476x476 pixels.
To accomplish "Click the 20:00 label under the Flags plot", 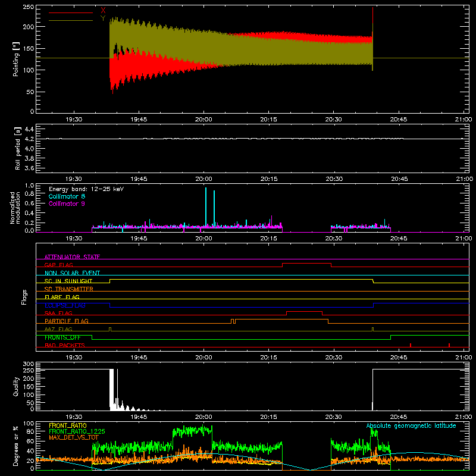I will coord(203,358).
